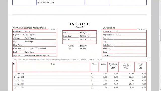This screenshot has width=161, height=91.
Task: Click 'Item 001' in row 5
Action: [x=20, y=87]
